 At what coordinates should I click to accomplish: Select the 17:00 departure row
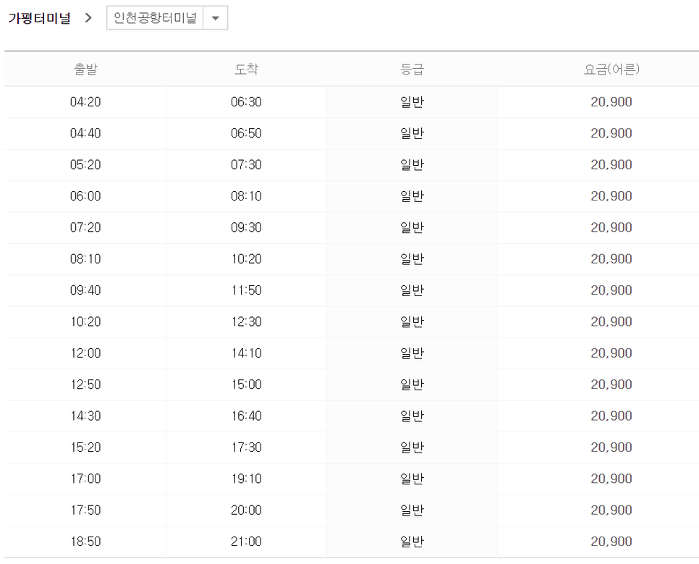[x=352, y=479]
